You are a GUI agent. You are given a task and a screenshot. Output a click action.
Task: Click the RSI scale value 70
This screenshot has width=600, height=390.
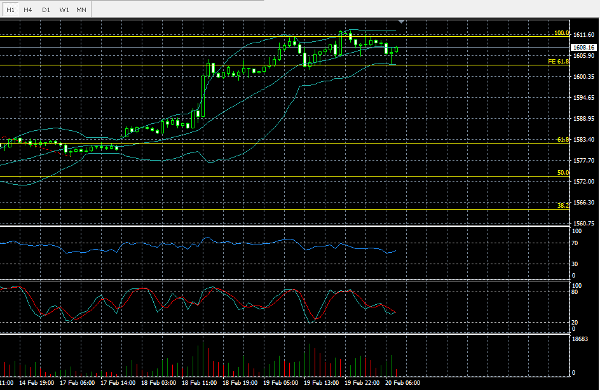pyautogui.click(x=575, y=243)
